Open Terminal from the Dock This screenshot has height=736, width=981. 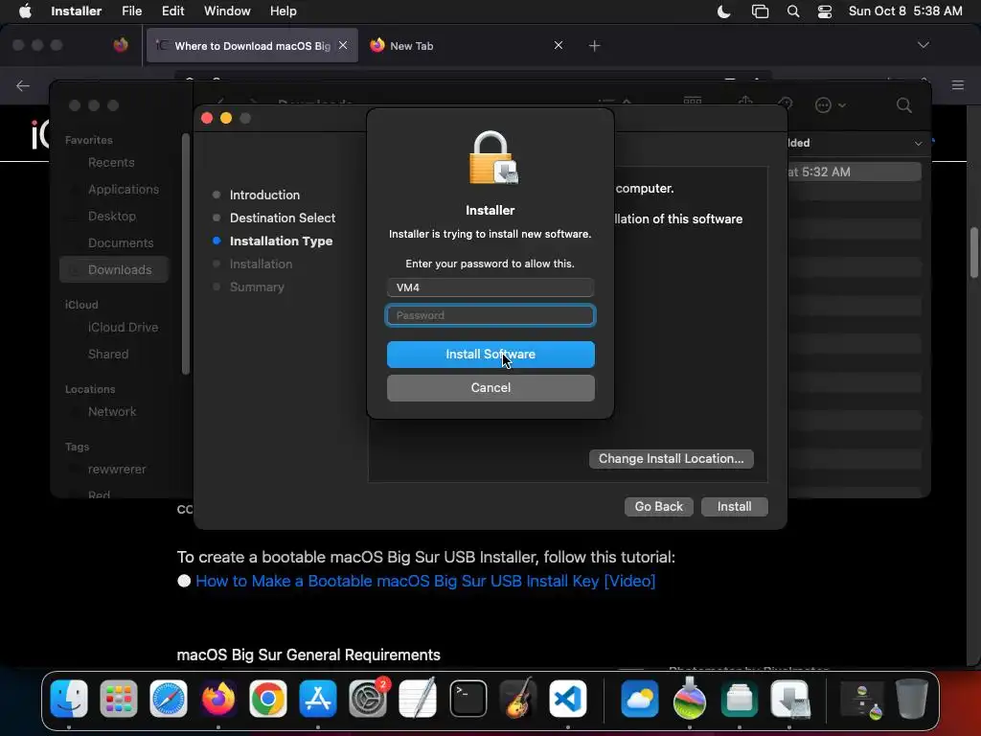point(468,699)
